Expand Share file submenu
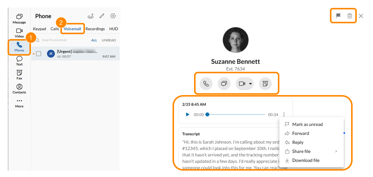The width and height of the screenshot is (373, 177). 336,151
